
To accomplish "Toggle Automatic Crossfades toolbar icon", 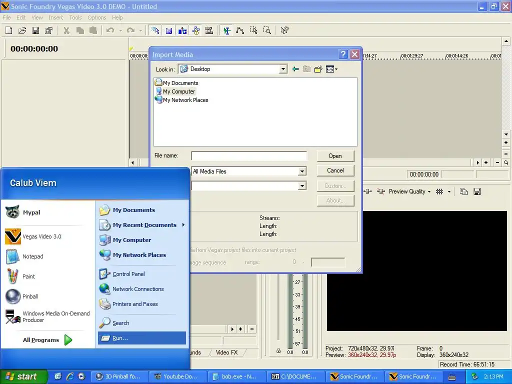I will tap(169, 30).
